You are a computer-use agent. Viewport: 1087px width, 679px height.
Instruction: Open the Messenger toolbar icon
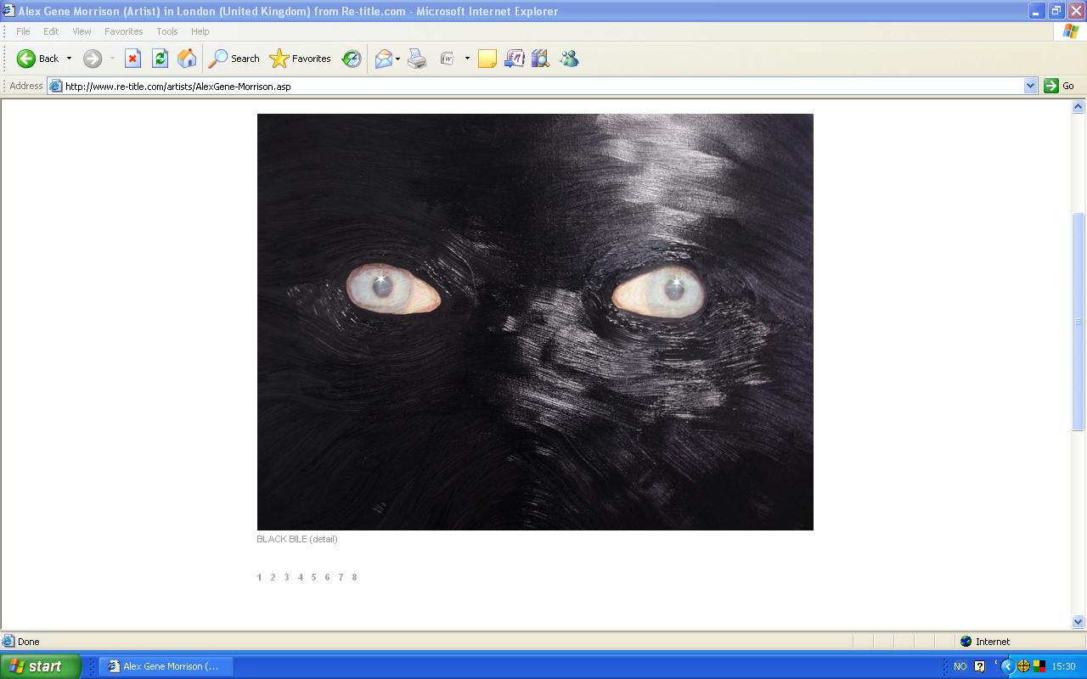(569, 59)
